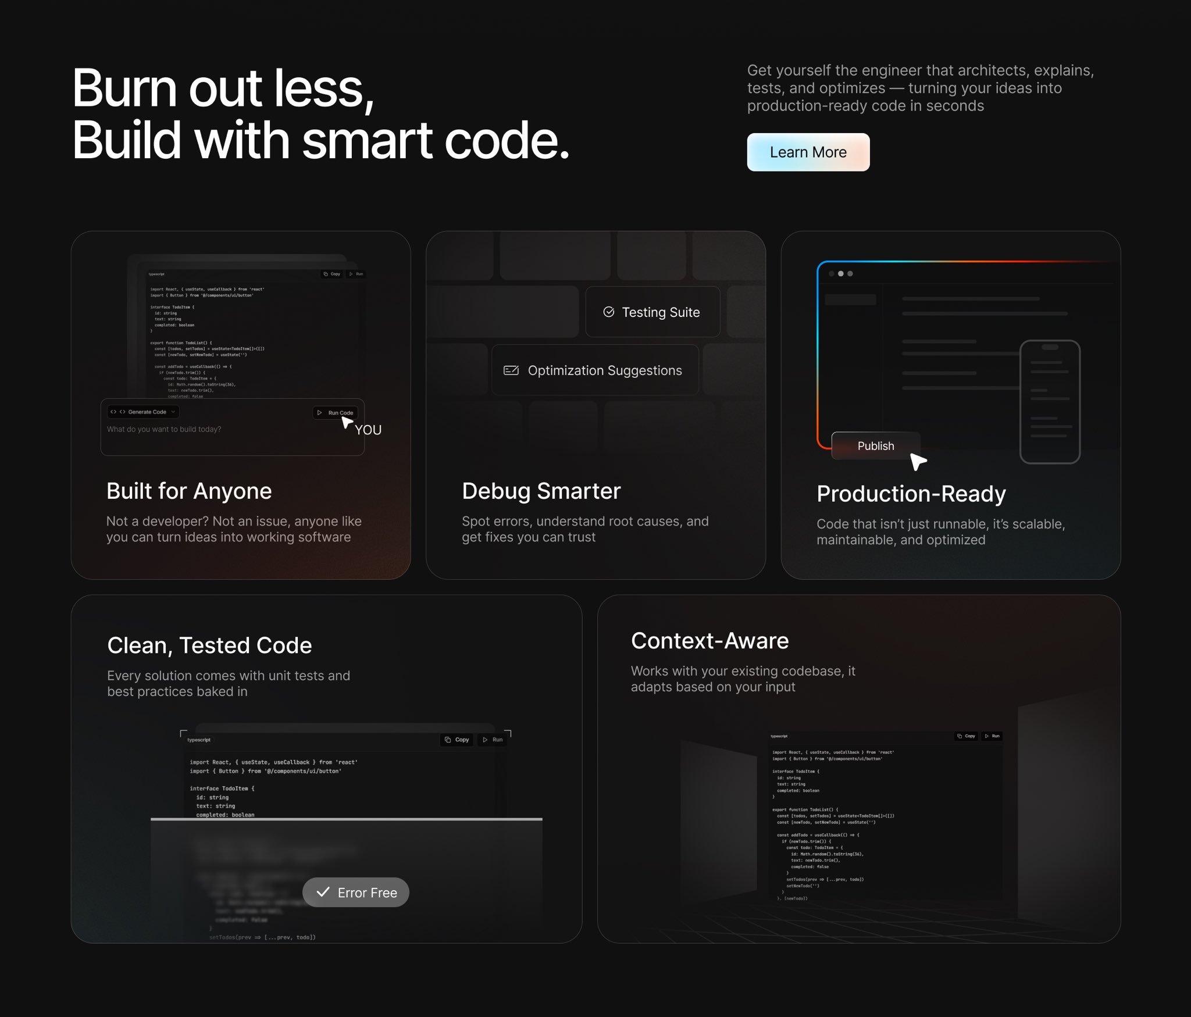Viewport: 1191px width, 1017px height.
Task: Click Run in Clean, Tested Code editor
Action: click(x=493, y=740)
